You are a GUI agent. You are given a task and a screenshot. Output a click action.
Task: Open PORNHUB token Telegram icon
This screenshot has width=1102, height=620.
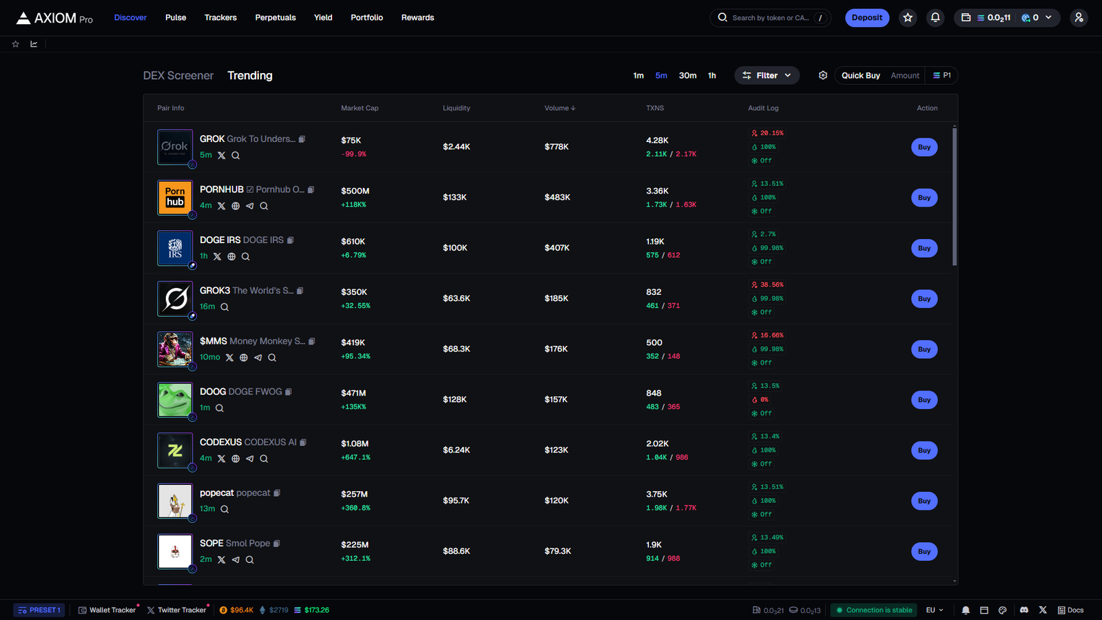(x=250, y=206)
